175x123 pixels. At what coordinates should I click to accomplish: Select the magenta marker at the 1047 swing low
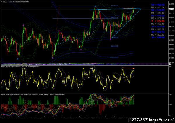[53, 58]
